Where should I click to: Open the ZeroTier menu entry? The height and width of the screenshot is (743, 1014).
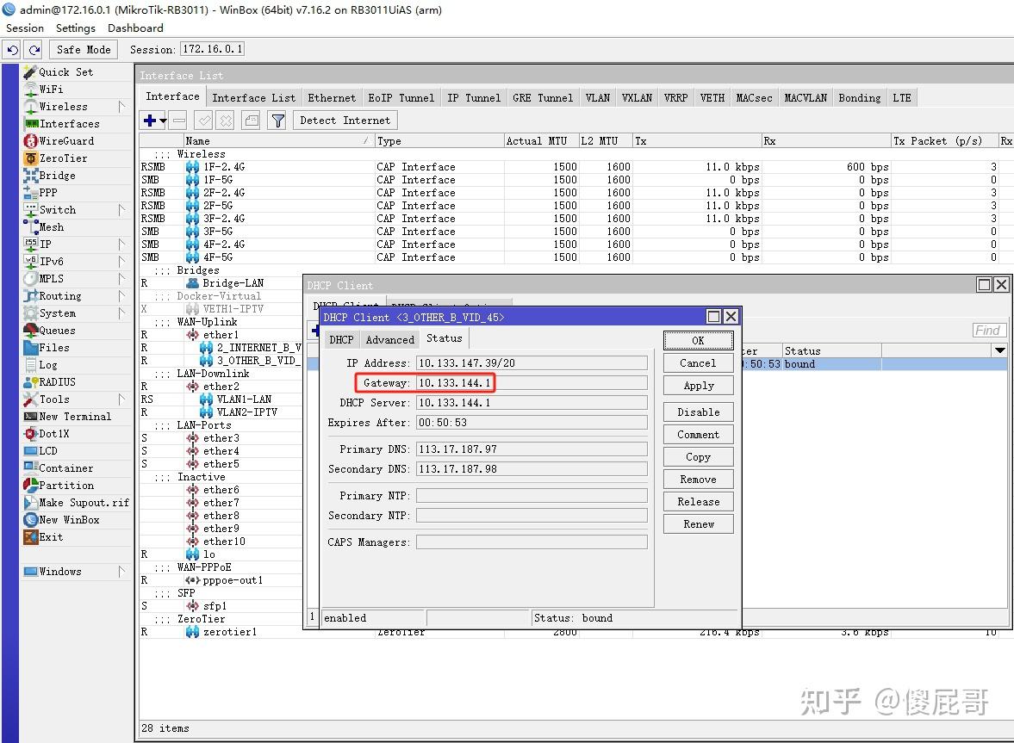point(63,158)
